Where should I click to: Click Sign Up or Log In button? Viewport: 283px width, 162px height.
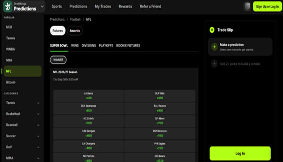point(267,6)
